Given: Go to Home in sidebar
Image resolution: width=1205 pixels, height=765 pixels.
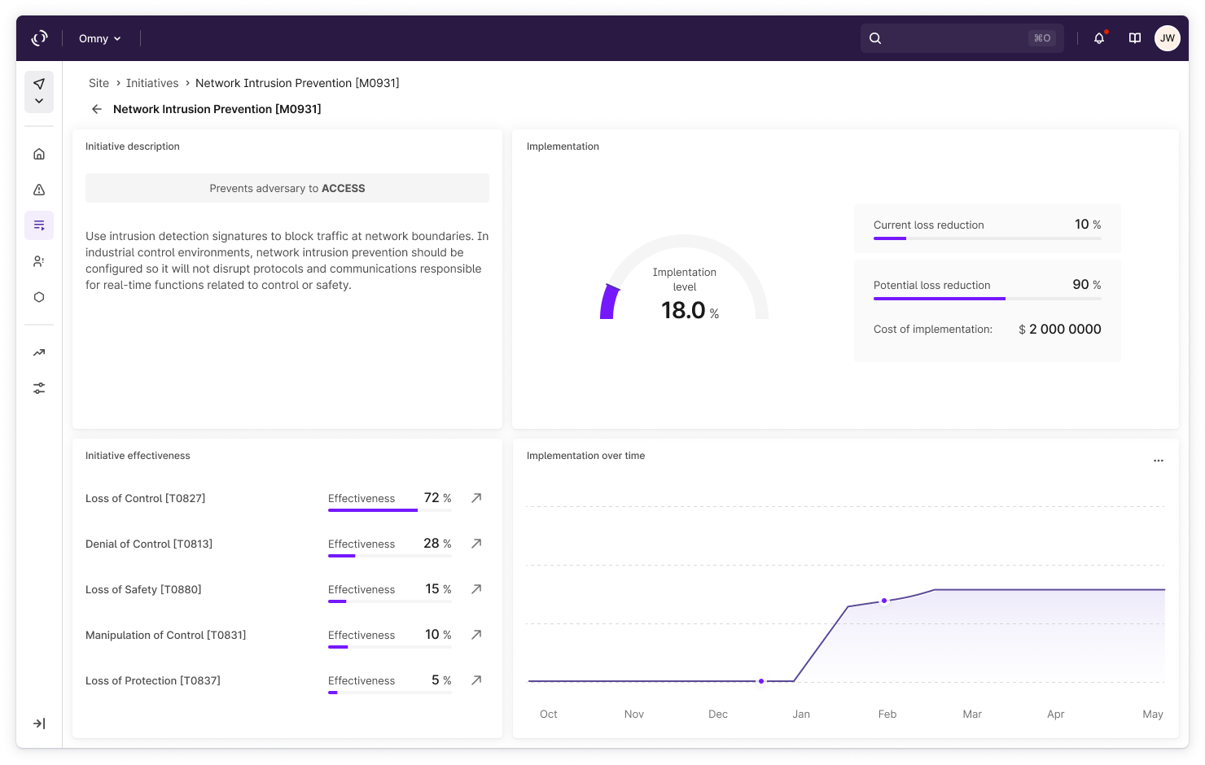Looking at the screenshot, I should pos(39,154).
